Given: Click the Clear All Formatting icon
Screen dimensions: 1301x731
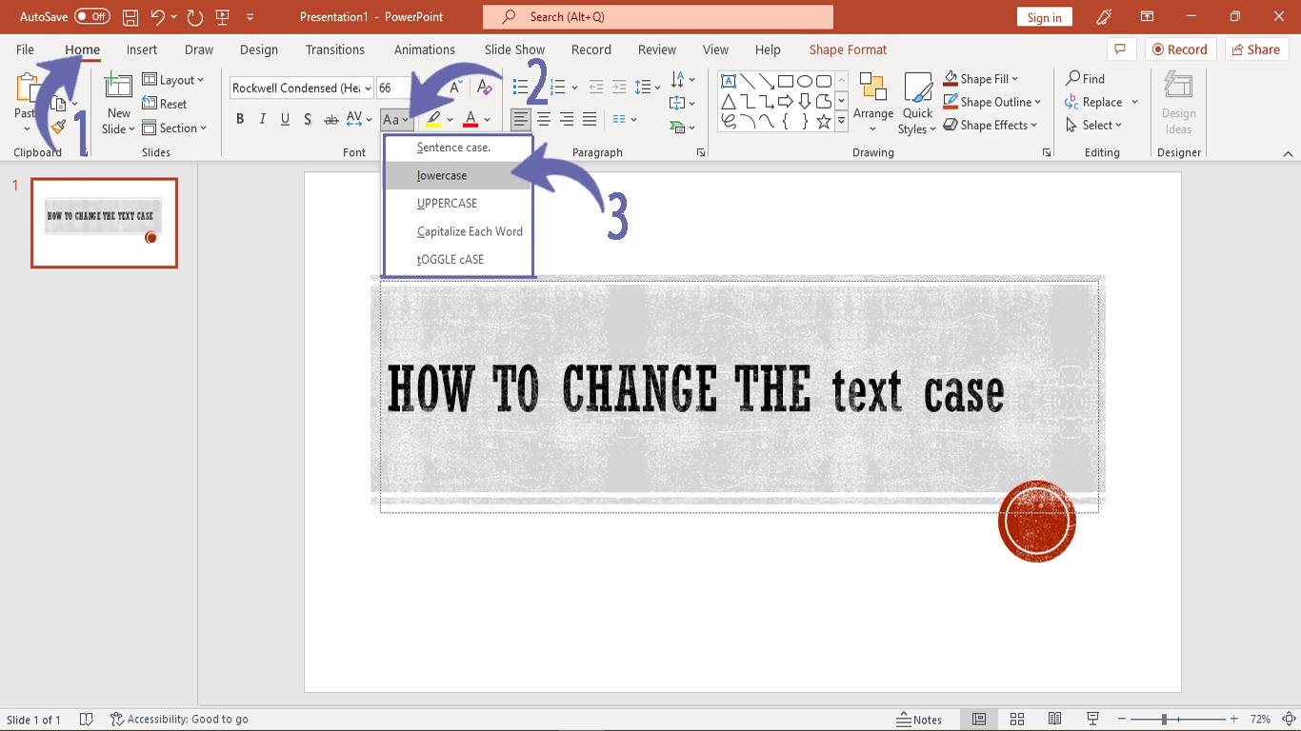Looking at the screenshot, I should [x=485, y=88].
